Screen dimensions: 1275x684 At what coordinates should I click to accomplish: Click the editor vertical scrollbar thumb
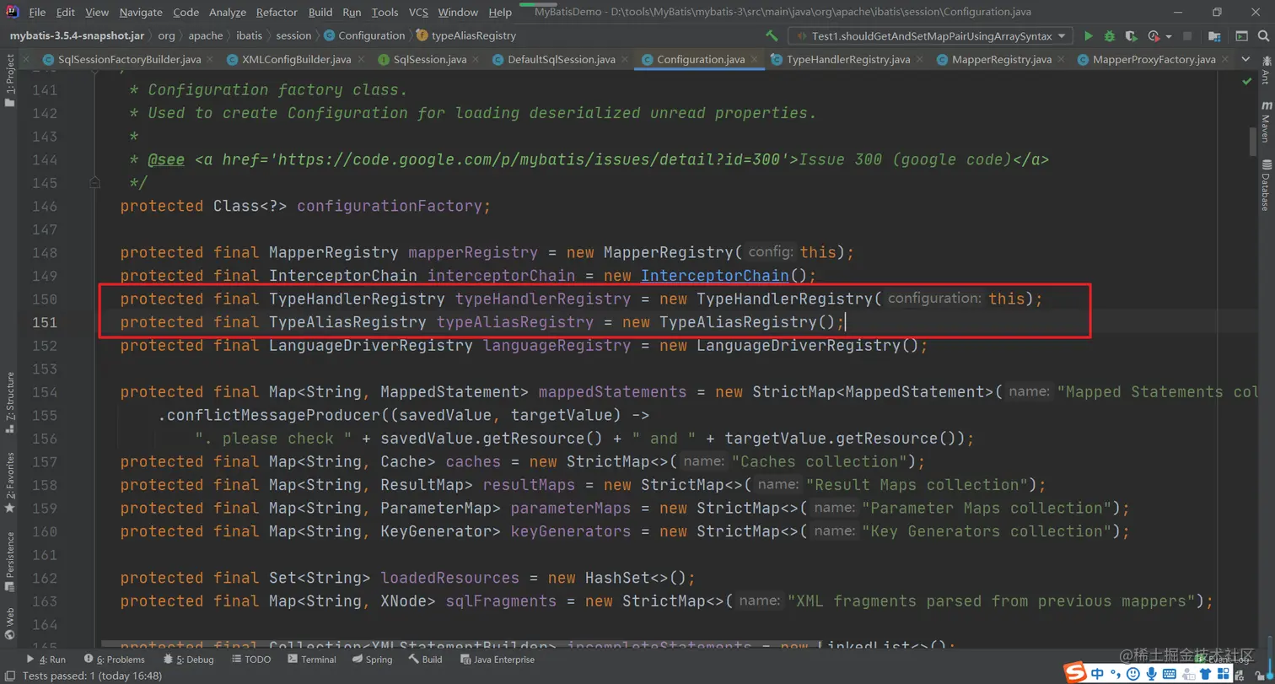(x=1254, y=142)
